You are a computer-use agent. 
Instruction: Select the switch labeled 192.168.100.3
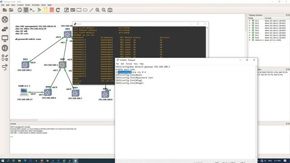(63, 65)
